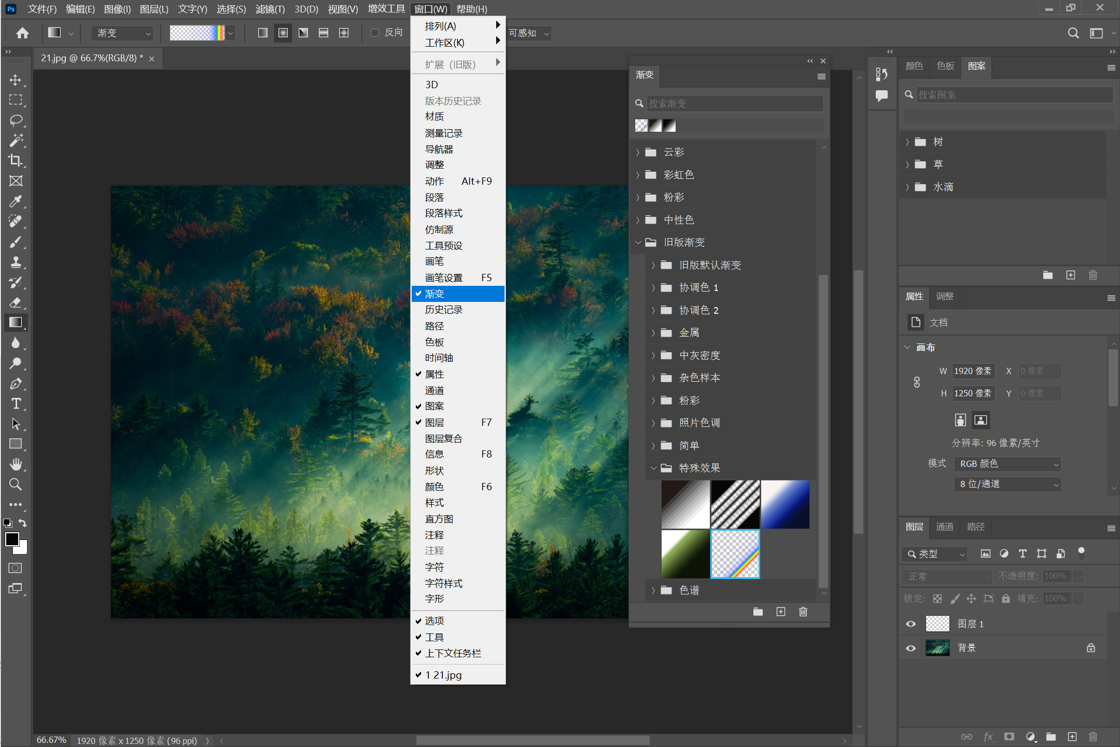Choose the radial gradient style icon
Image resolution: width=1120 pixels, height=747 pixels.
[283, 33]
